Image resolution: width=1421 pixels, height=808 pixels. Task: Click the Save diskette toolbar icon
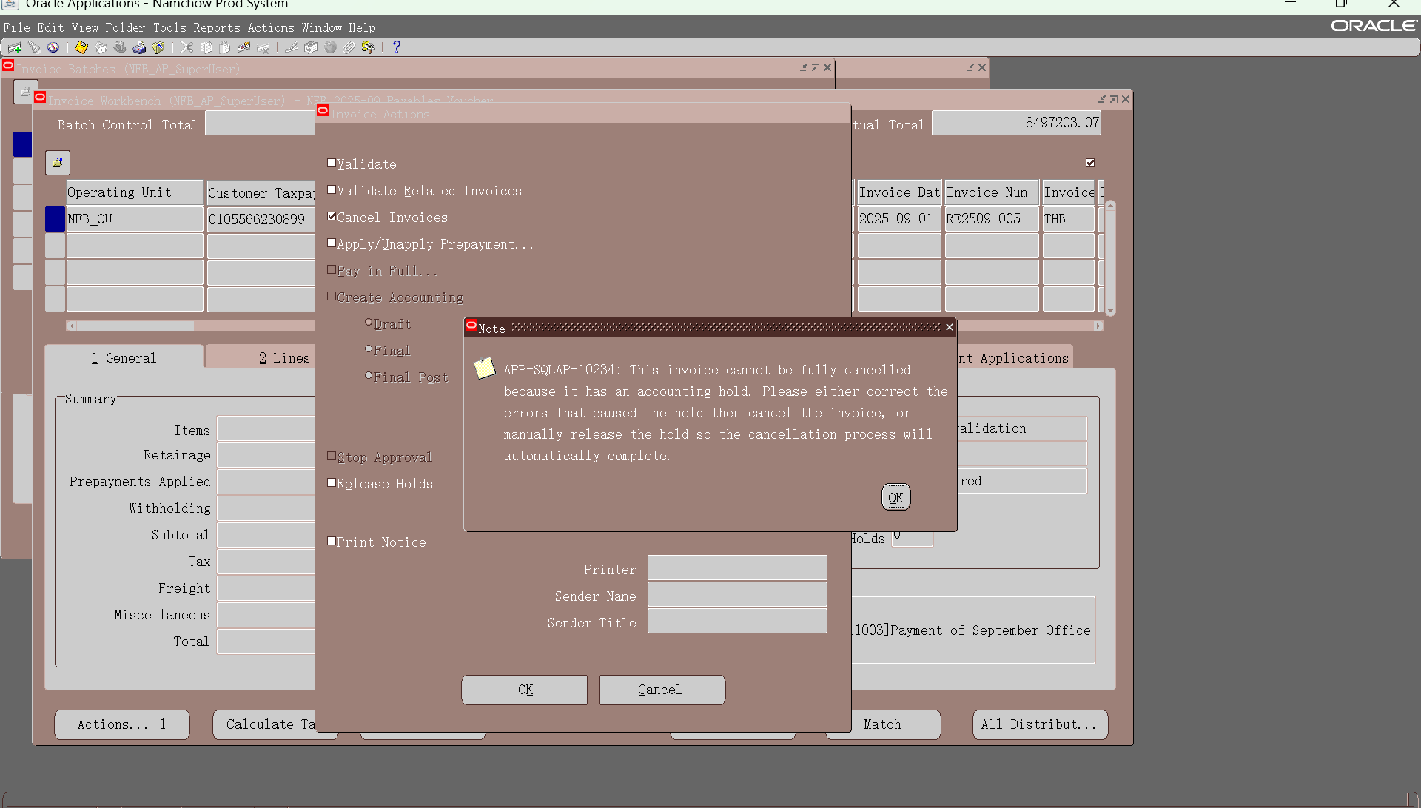[x=81, y=47]
